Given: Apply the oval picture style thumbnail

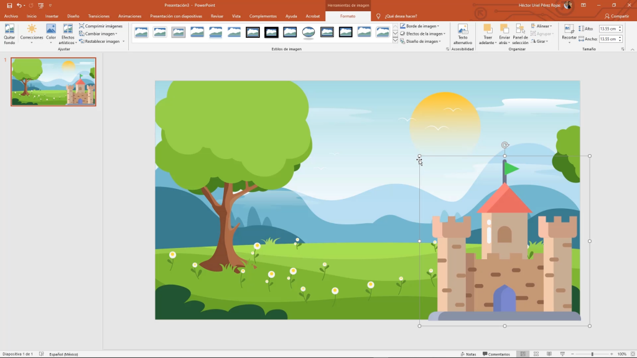Looking at the screenshot, I should 309,32.
